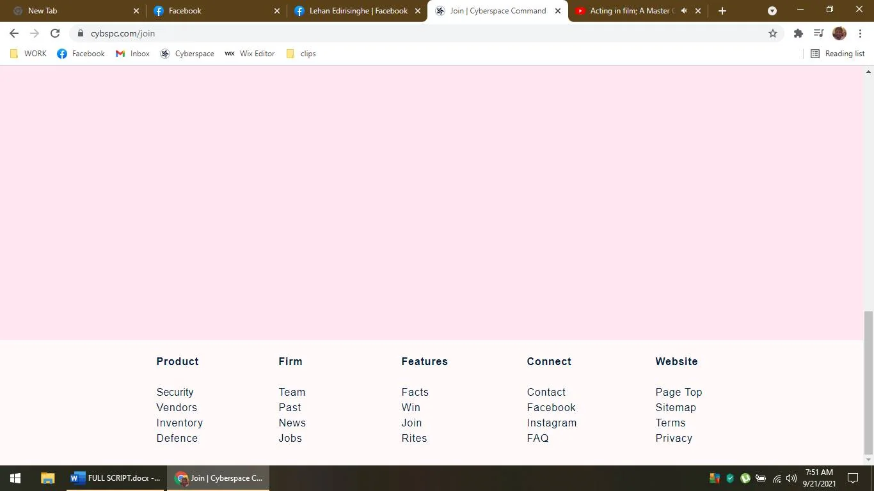
Task: Go to the Rites footer link
Action: point(414,438)
